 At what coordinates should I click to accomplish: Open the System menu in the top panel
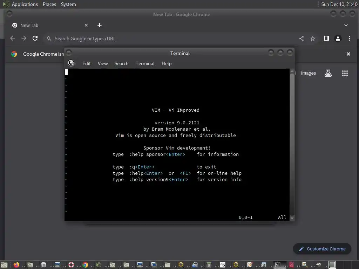pos(68,4)
